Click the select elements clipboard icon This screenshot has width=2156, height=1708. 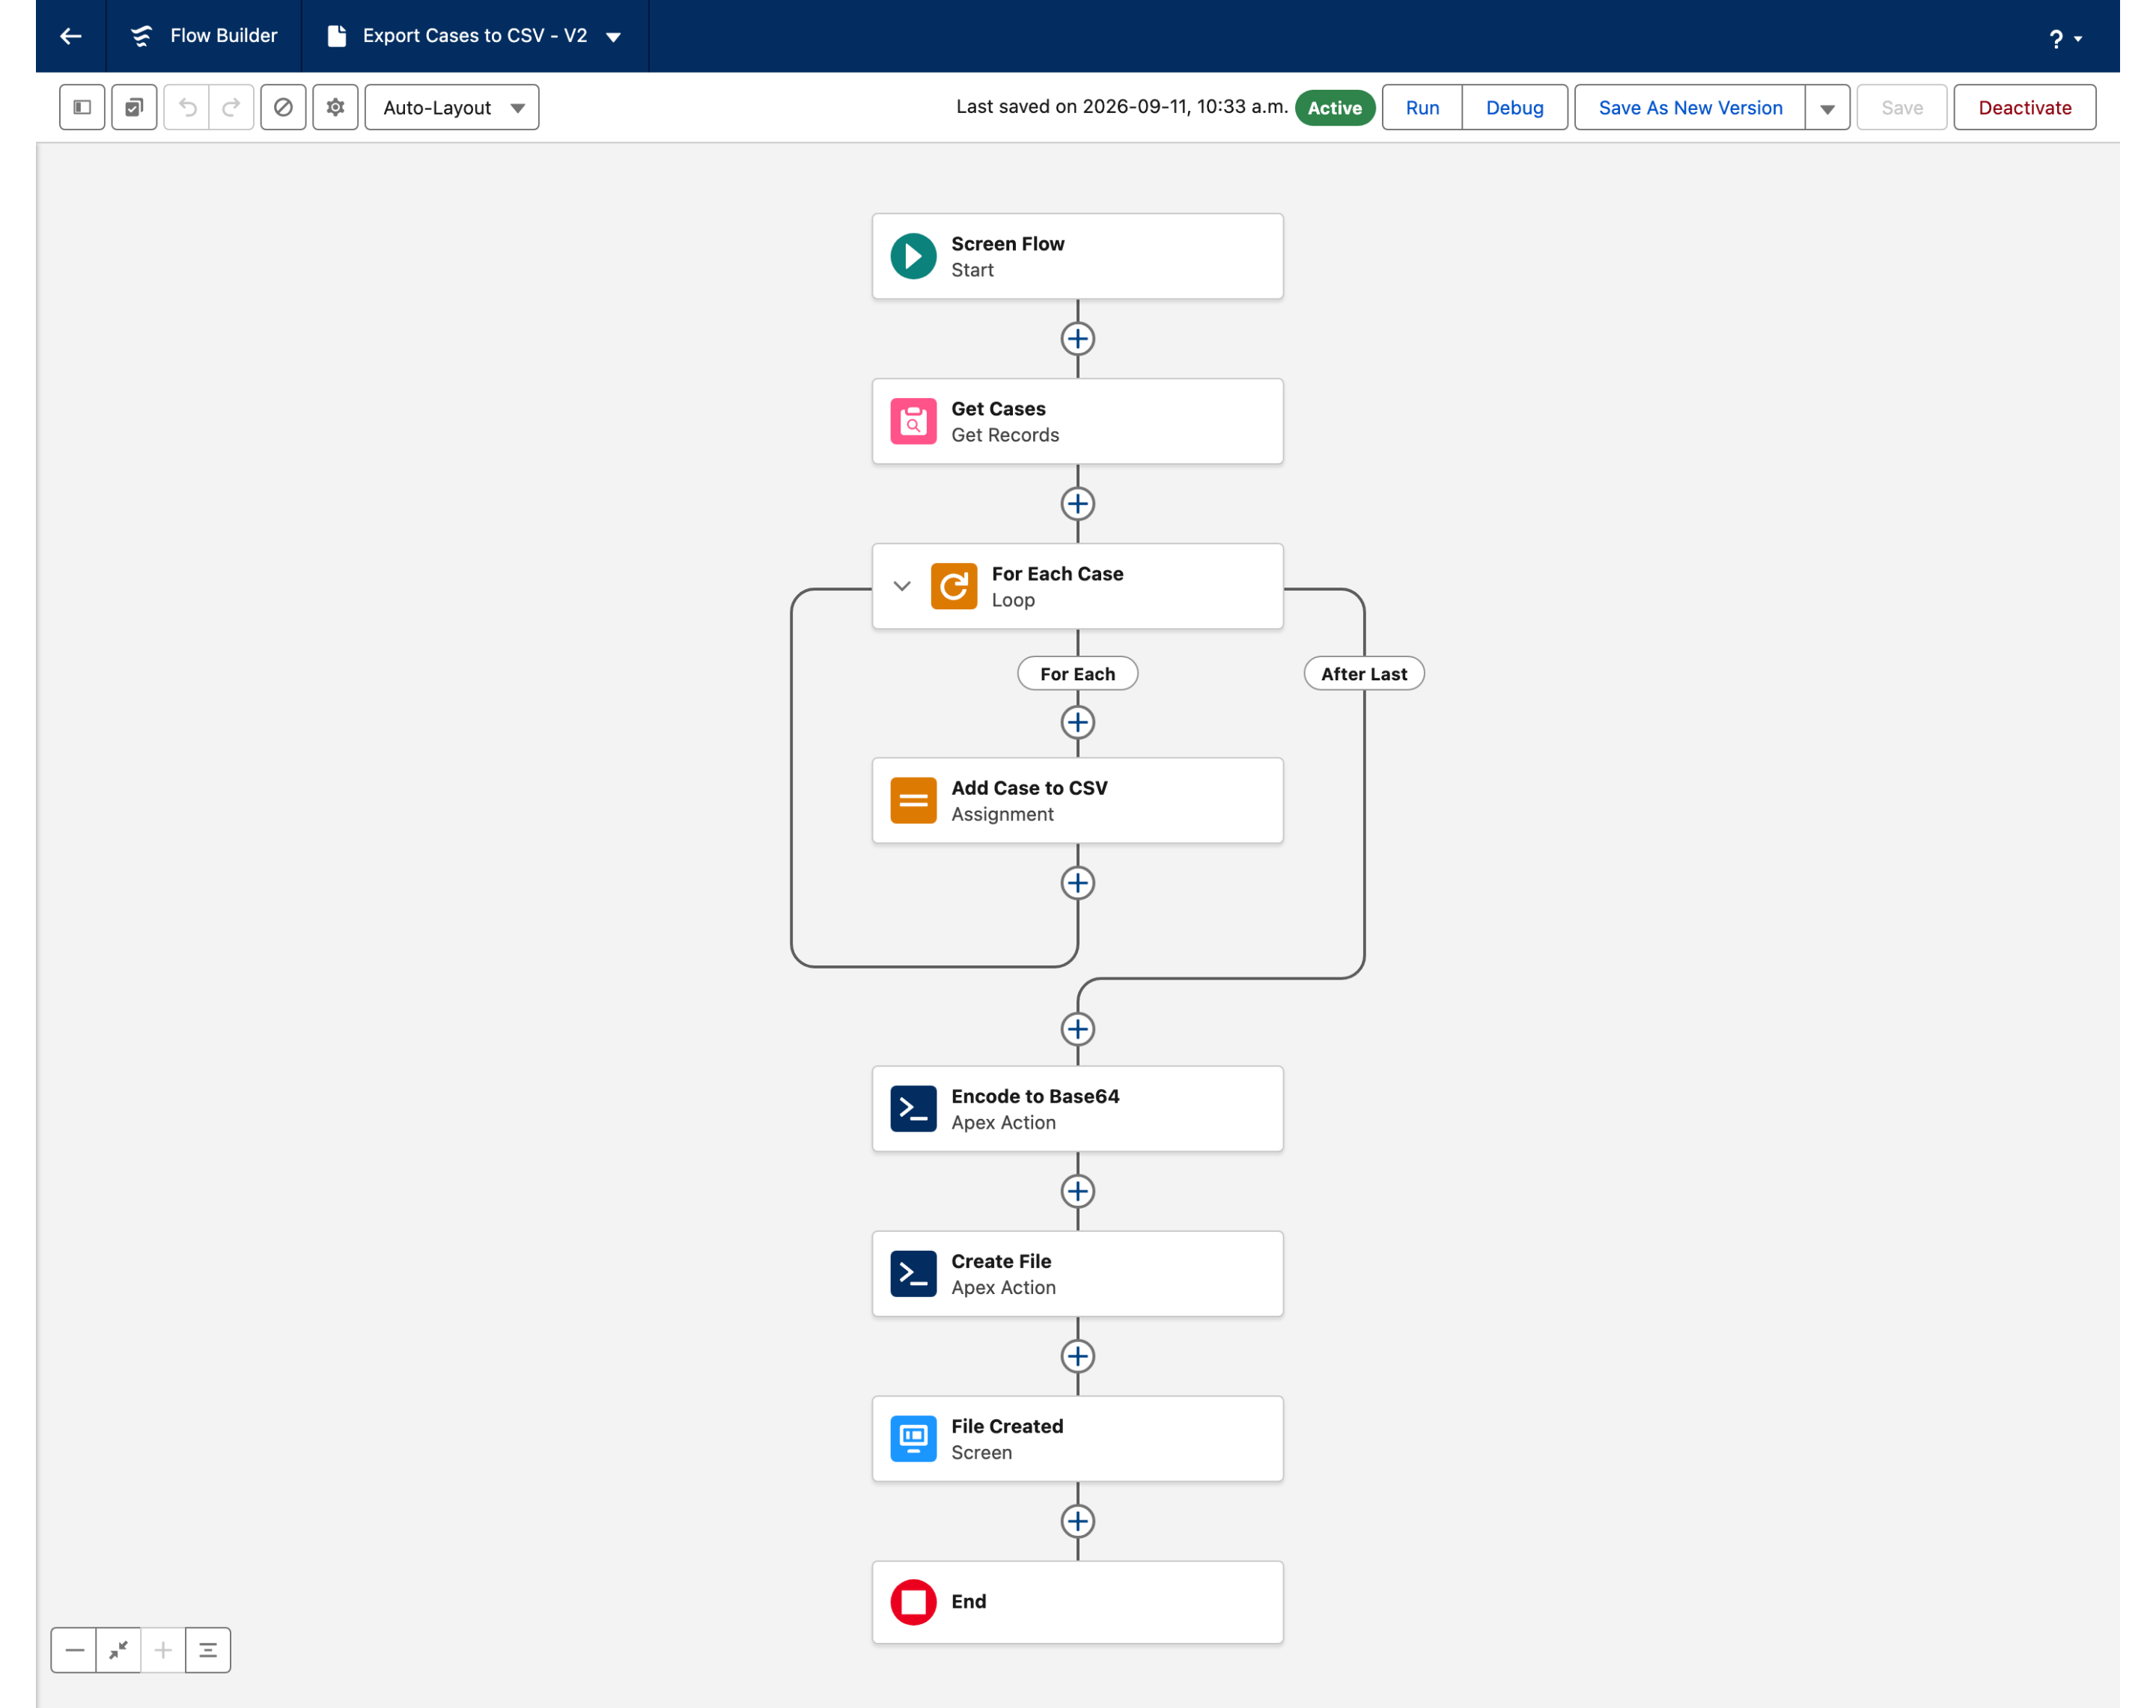pos(134,107)
